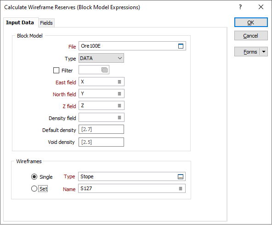Enable the Filter checkbox
The height and width of the screenshot is (225, 272).
click(56, 70)
